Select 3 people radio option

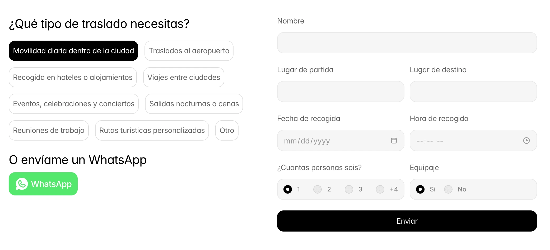(x=349, y=189)
